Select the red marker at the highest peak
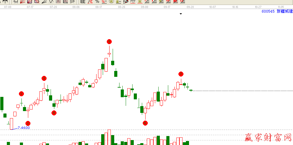293x145 pixels. [x=109, y=42]
